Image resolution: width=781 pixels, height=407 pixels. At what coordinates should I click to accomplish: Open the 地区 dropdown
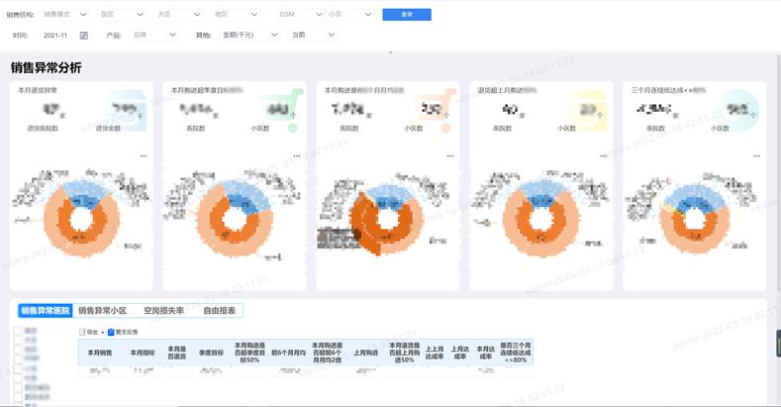(236, 15)
